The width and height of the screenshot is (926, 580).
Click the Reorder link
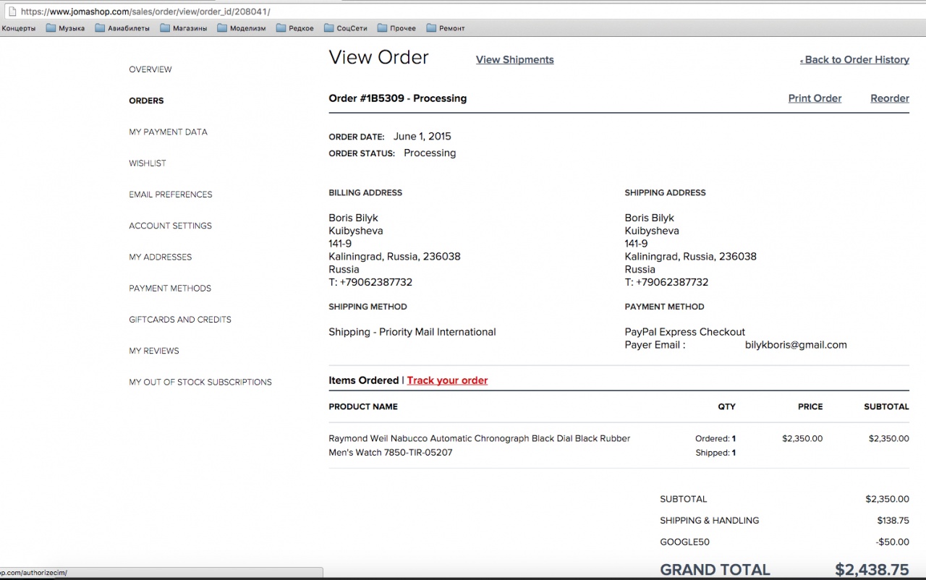click(889, 98)
